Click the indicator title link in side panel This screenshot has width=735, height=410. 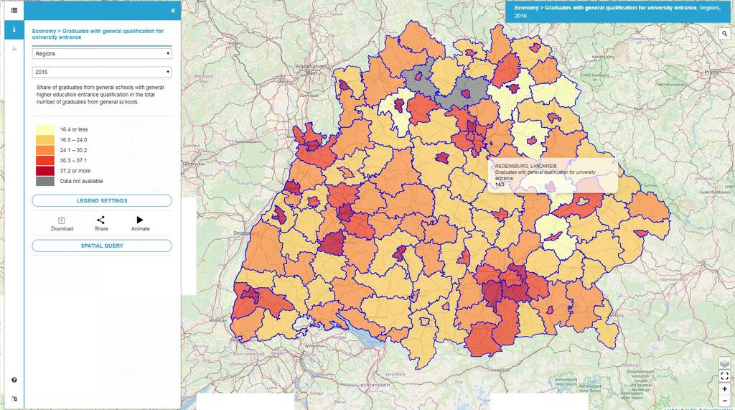98,34
